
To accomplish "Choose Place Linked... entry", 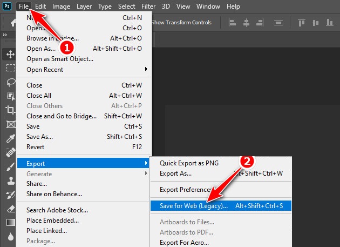I will [84, 230].
